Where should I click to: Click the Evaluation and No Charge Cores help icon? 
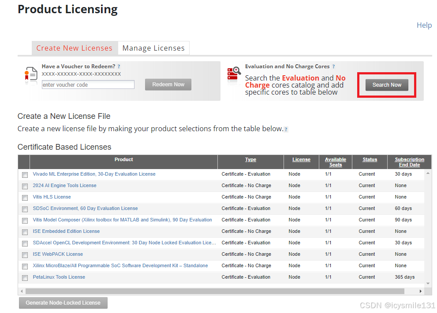(x=333, y=66)
